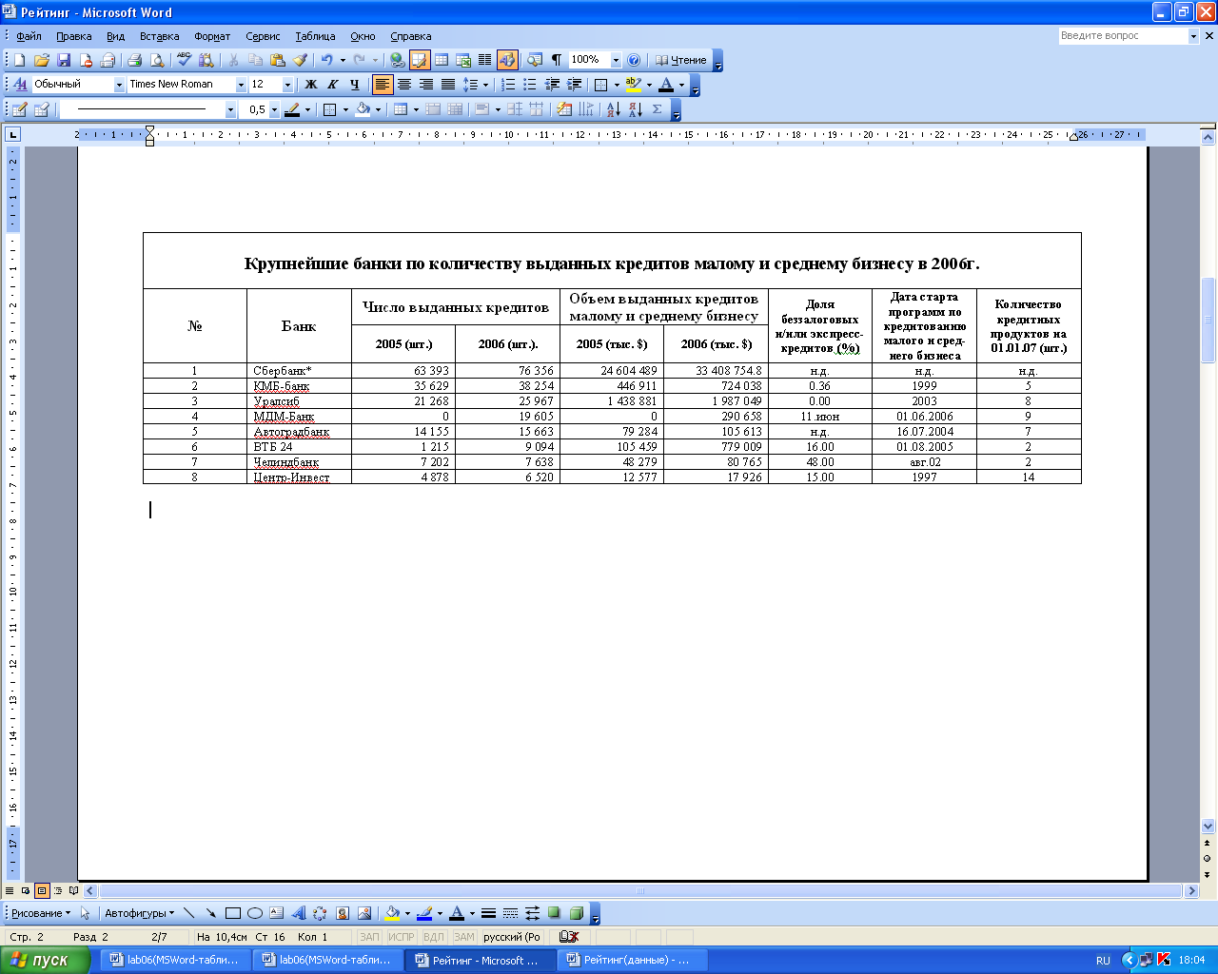This screenshot has width=1218, height=974.
Task: Open Print Preview magnifier icon
Action: pyautogui.click(x=156, y=60)
